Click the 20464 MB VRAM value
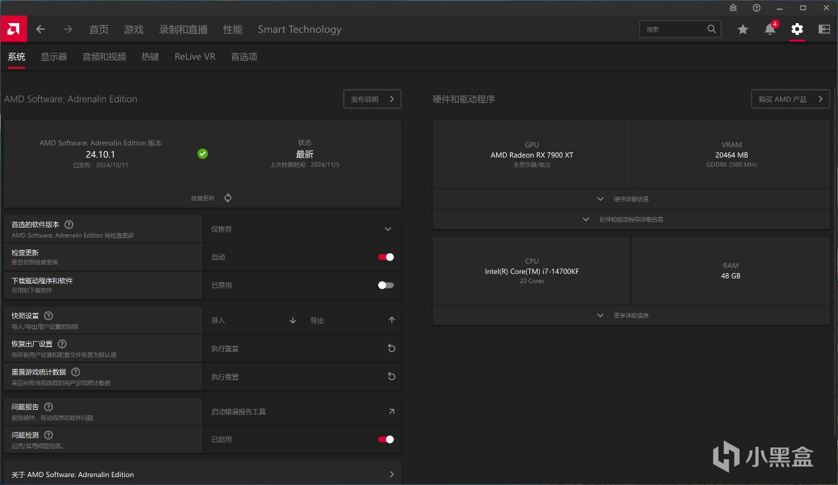Image resolution: width=838 pixels, height=485 pixels. (x=731, y=155)
